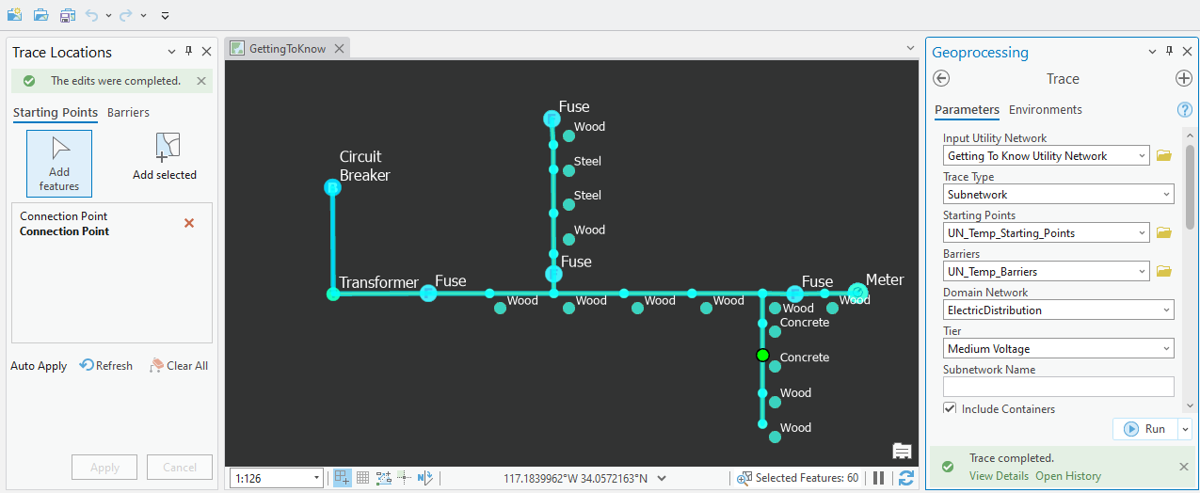Screen dimensions: 1200x493
Task: Browse for Input Utility Network
Action: 1164,156
